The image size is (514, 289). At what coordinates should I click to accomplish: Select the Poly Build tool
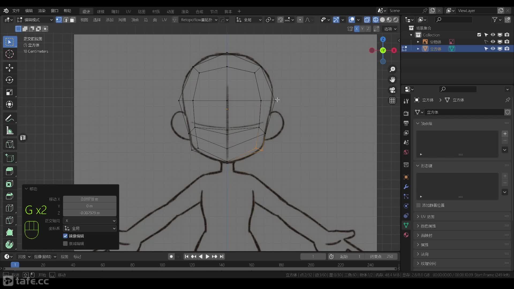click(x=10, y=232)
